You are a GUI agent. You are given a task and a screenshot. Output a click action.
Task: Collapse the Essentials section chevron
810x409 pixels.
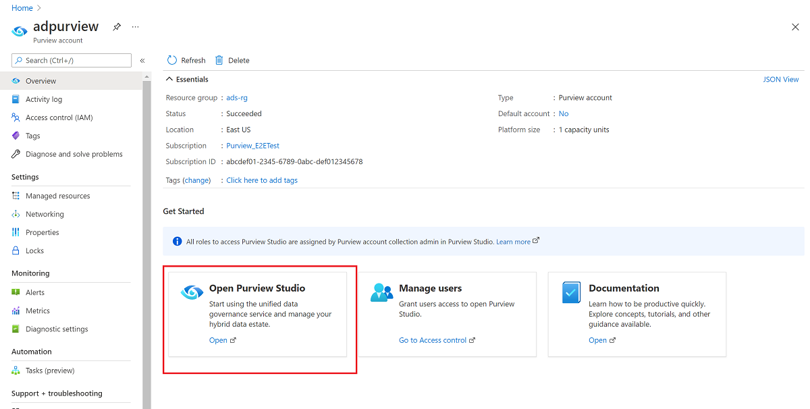(x=169, y=80)
